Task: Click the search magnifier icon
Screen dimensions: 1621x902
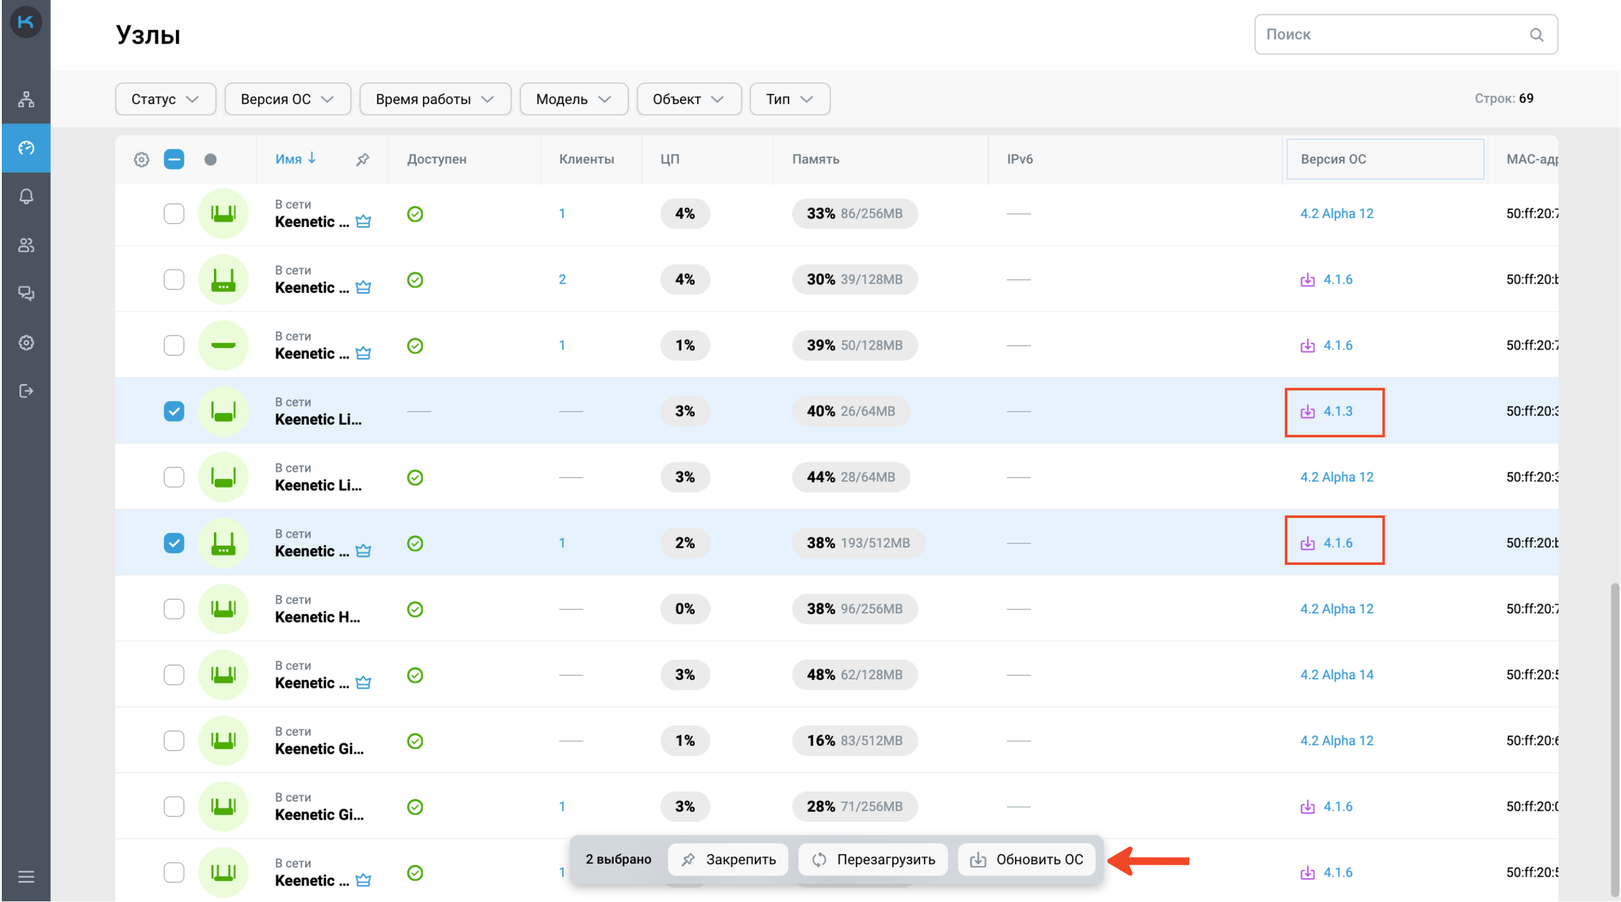Action: click(1536, 34)
